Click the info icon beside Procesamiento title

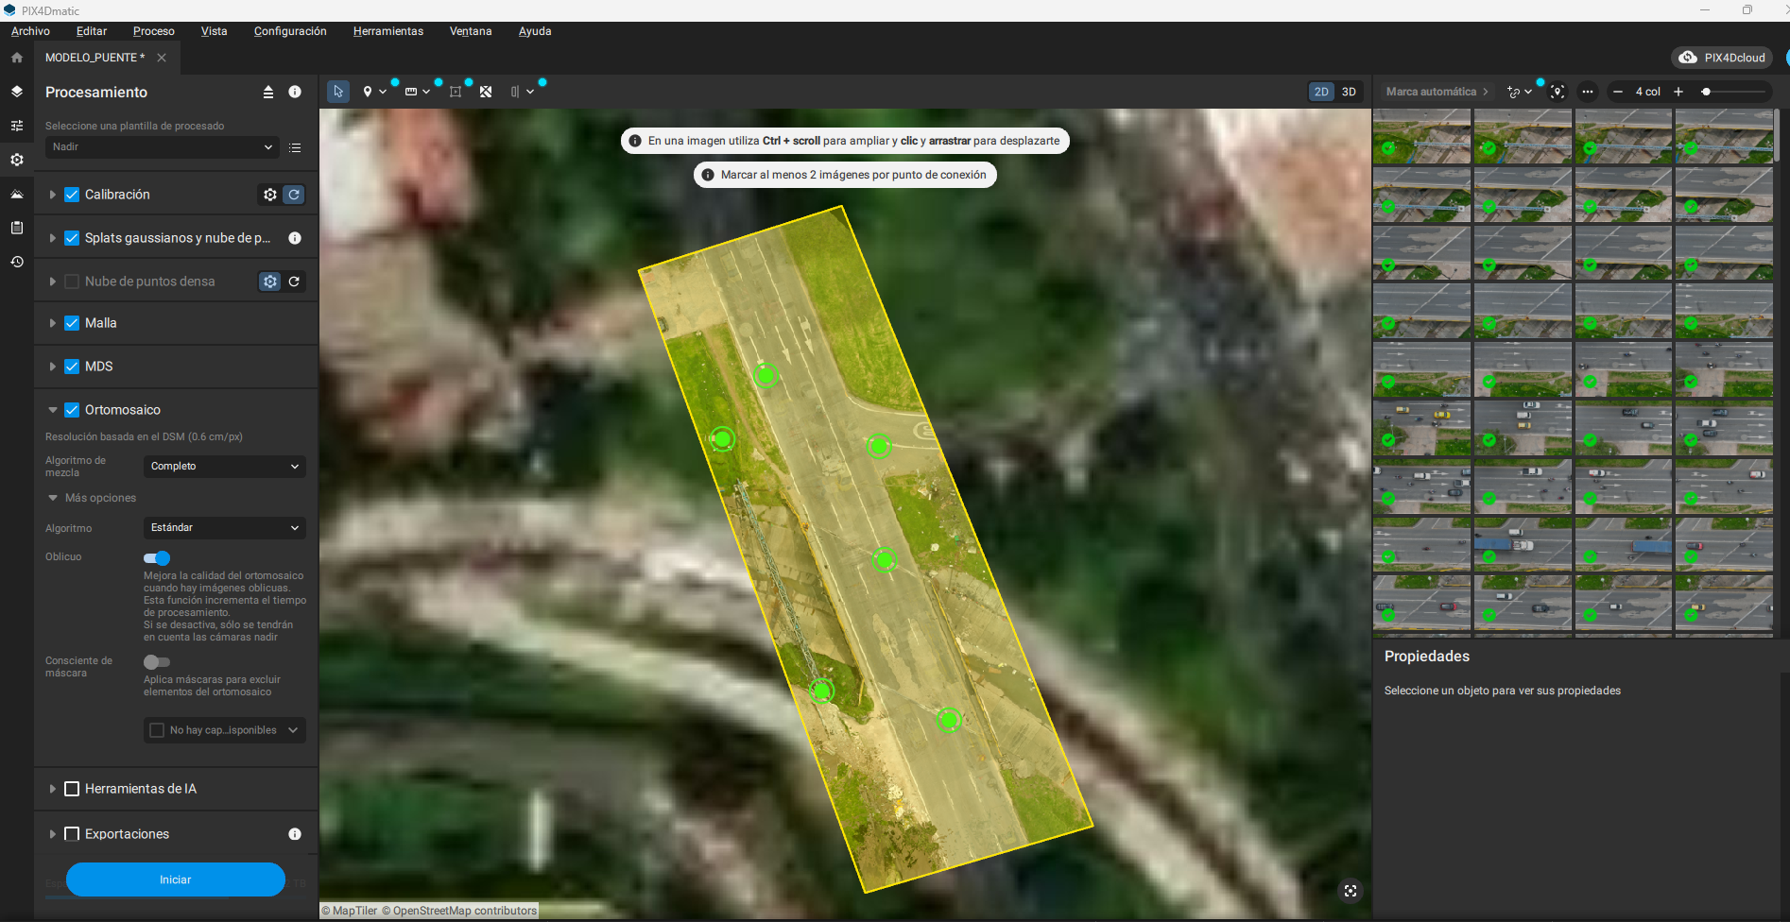pos(295,92)
